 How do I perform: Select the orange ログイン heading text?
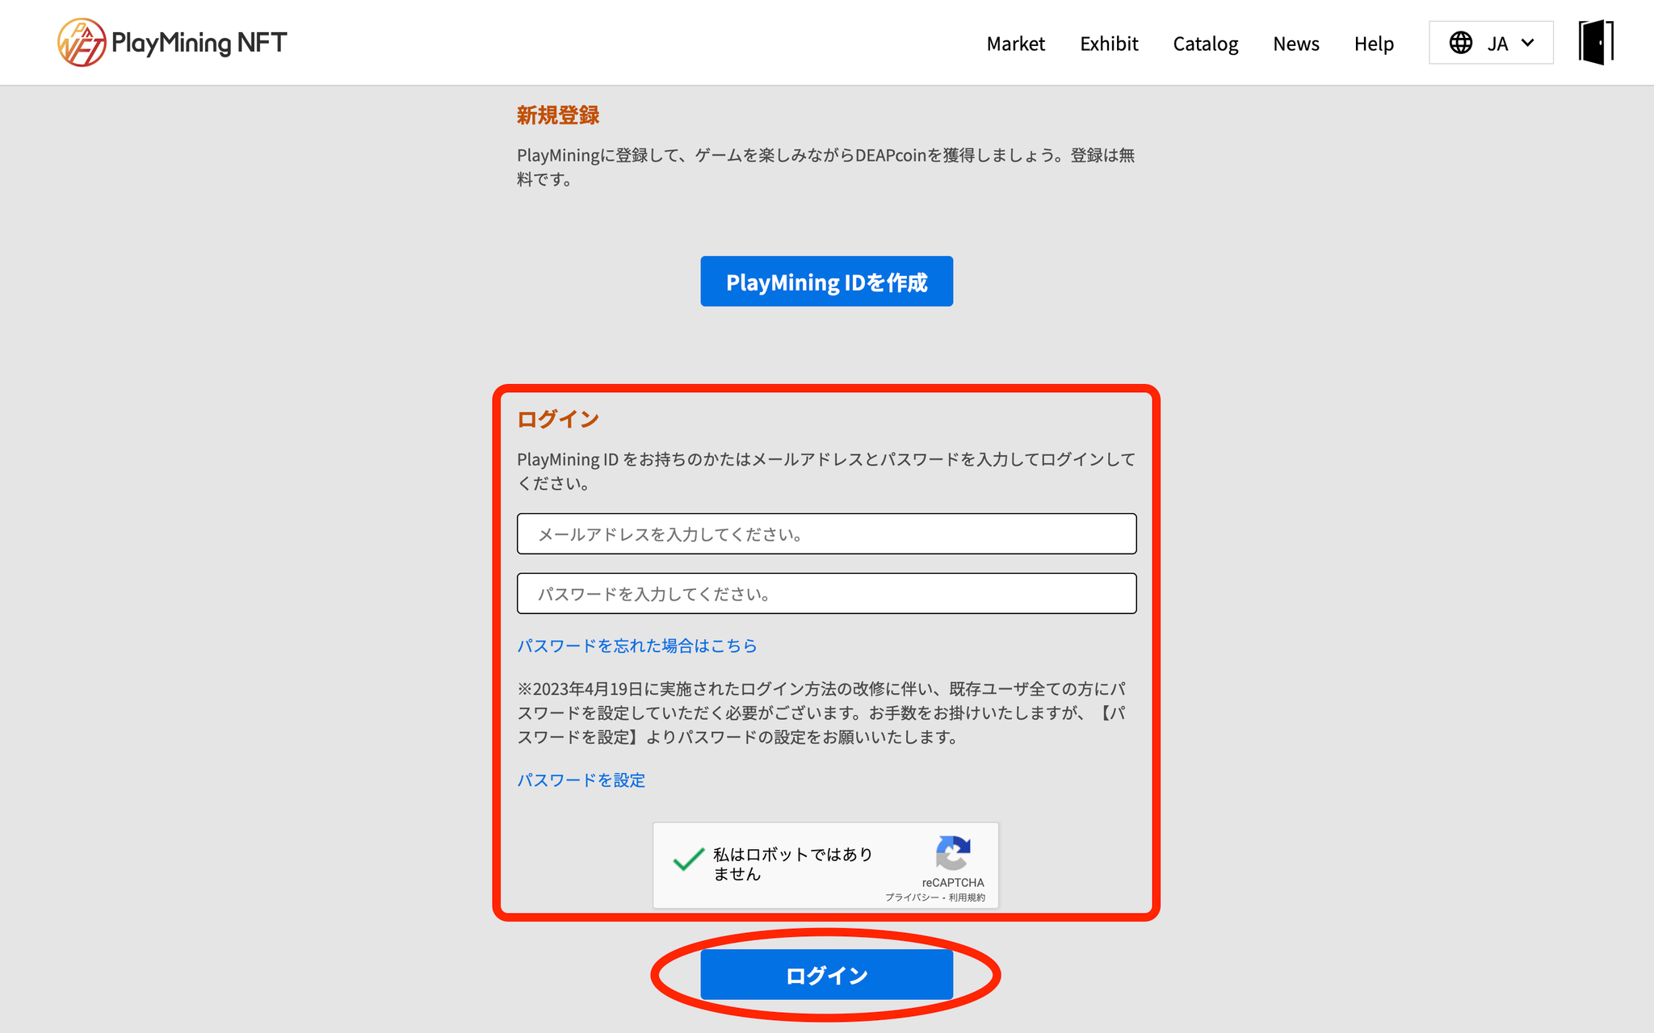coord(558,420)
